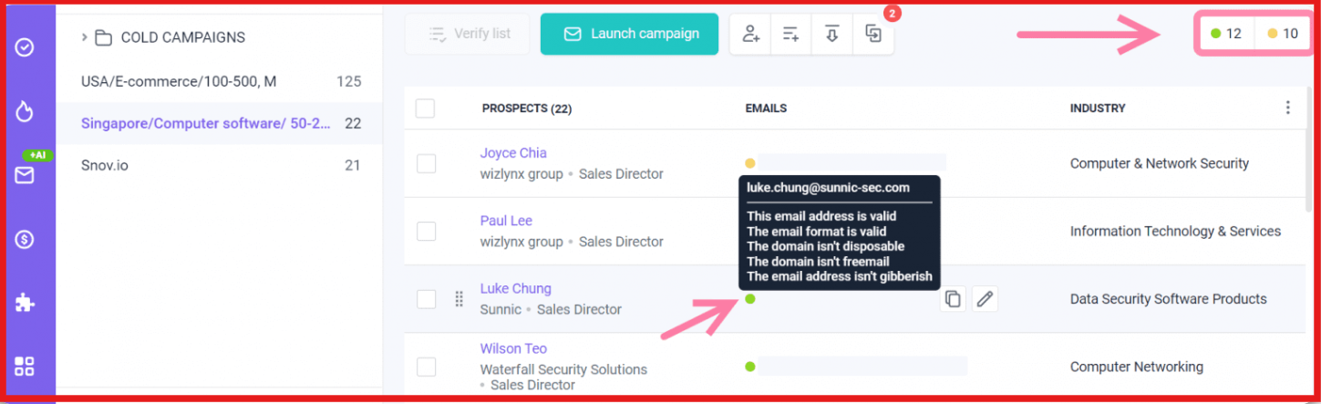Toggle the select-all prospects checkbox
The width and height of the screenshot is (1321, 404).
(x=425, y=109)
